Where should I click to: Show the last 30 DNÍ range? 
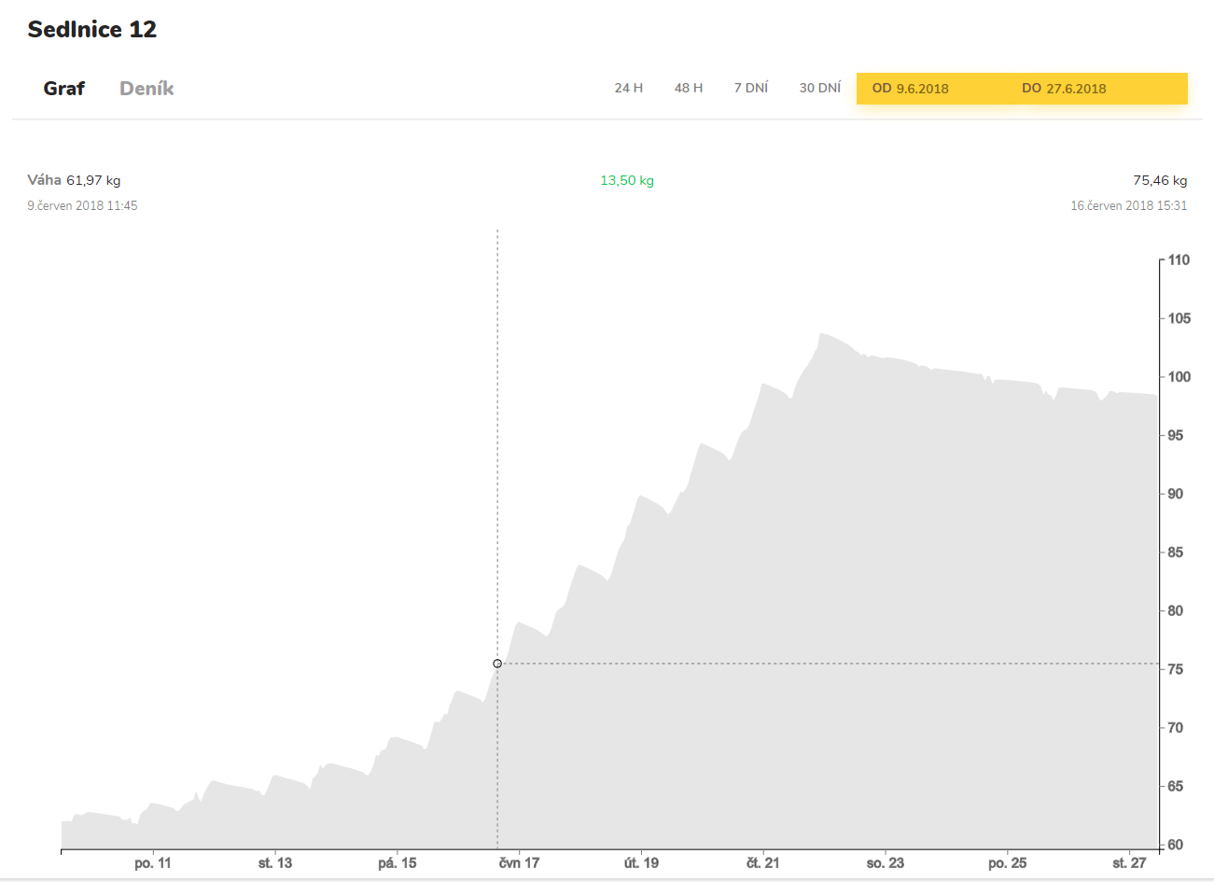[x=820, y=88]
